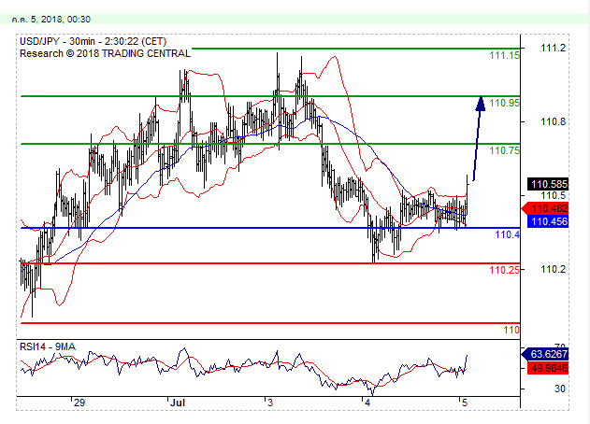Click the blue price tag 110.456
Viewport: 590px width, 424px height.
[x=548, y=221]
